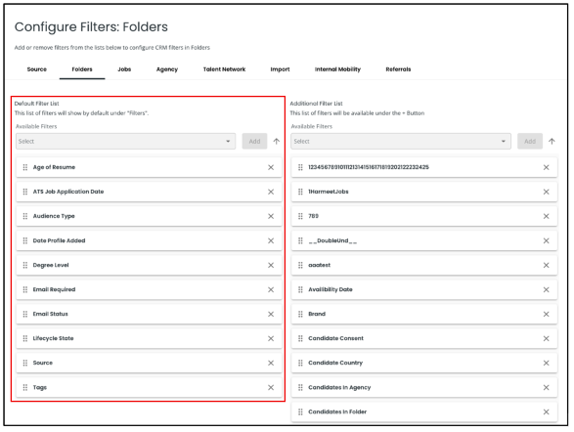Screen dimensions: 574x432
Task: Grab drag handle of aaatest row
Action: [300, 265]
